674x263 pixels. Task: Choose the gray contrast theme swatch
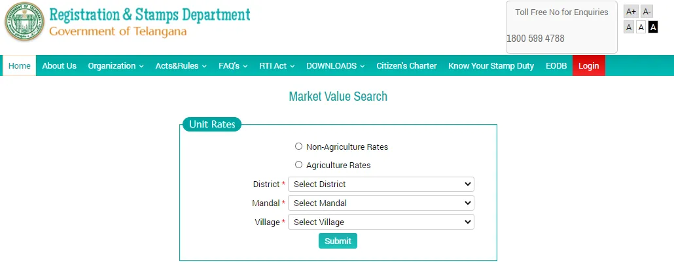pyautogui.click(x=629, y=27)
